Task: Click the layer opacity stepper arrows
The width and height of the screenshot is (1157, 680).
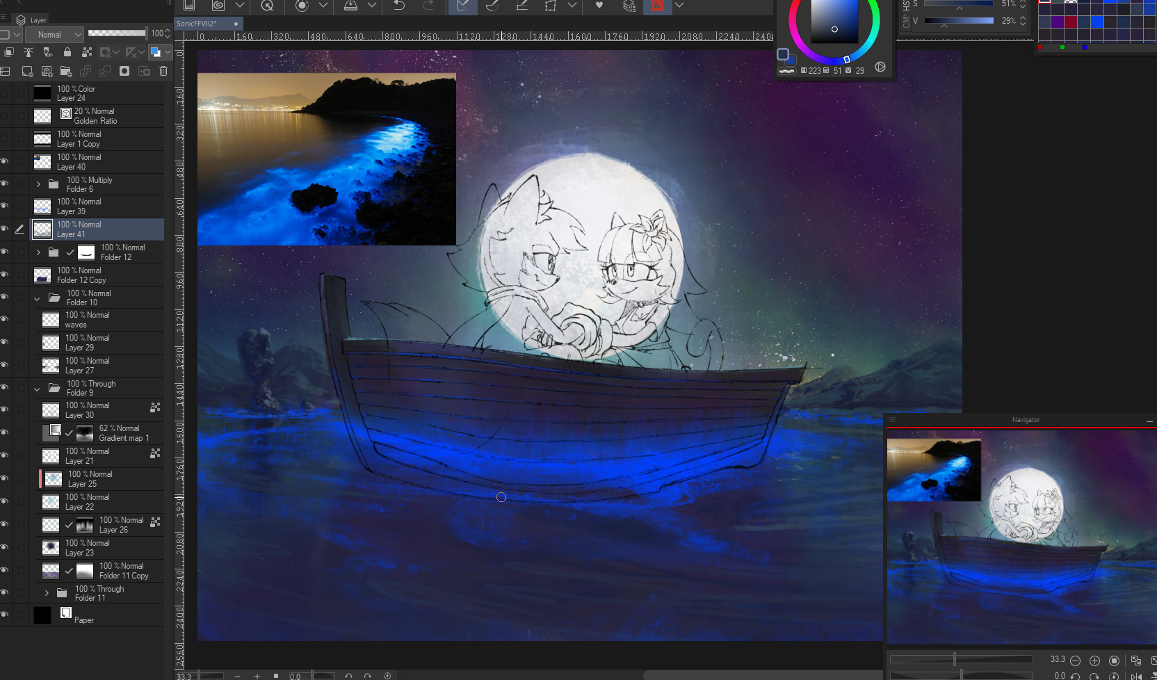Action: click(168, 33)
